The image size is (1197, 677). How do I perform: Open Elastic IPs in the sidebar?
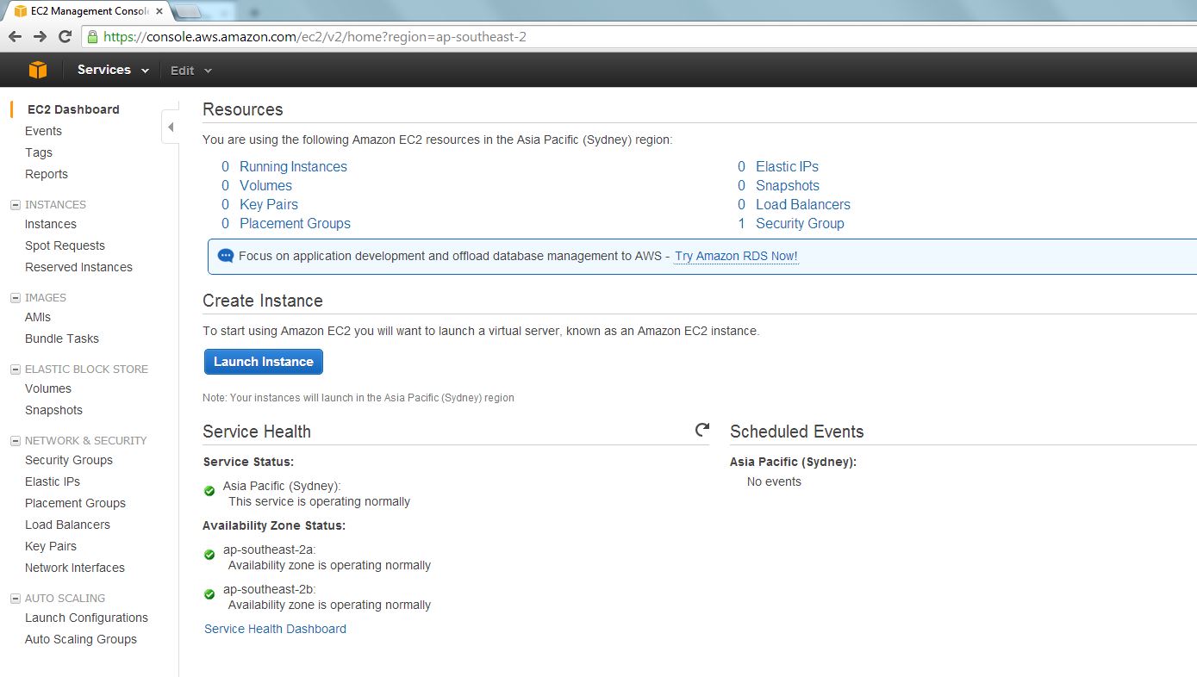[x=53, y=481]
